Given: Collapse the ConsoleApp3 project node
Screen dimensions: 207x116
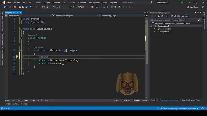Looking at the screenshot, I should [x=152, y=26].
